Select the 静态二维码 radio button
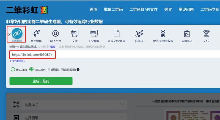The width and height of the screenshot is (220, 120). tap(13, 69)
